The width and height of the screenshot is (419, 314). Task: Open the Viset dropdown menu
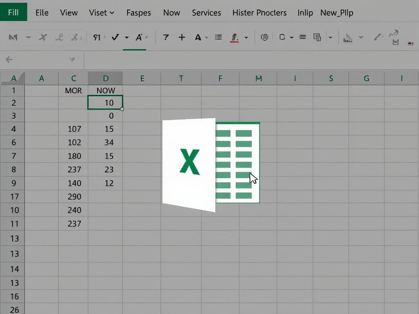click(101, 13)
